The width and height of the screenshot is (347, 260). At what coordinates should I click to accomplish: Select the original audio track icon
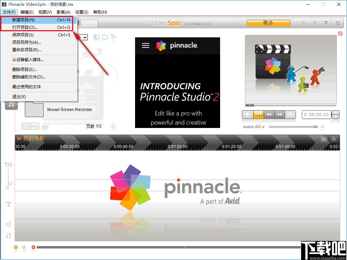pos(9,186)
